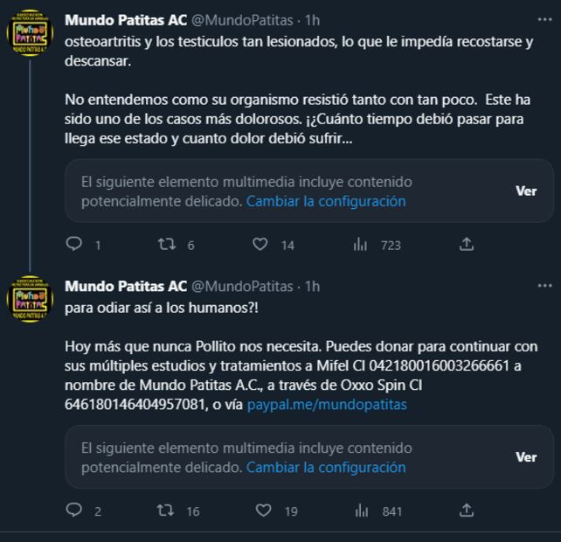Open Cambiar la configuración in second warning
The image size is (561, 542).
pos(326,467)
